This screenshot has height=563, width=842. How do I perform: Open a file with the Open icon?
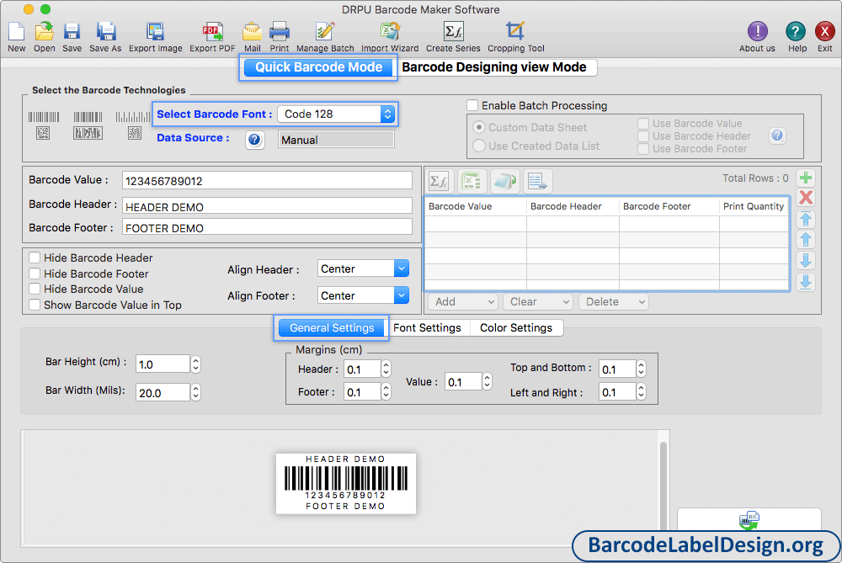pos(44,32)
